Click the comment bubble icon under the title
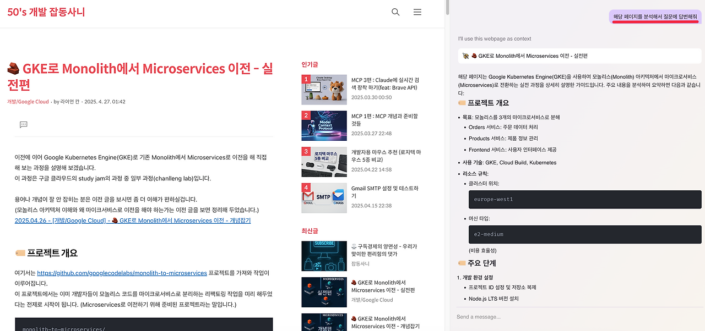The height and width of the screenshot is (331, 705). tap(24, 125)
